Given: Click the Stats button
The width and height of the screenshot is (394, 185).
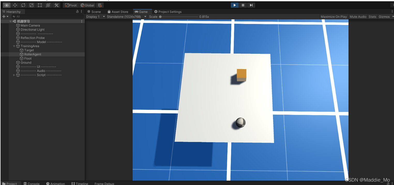Looking at the screenshot, I should [x=372, y=16].
